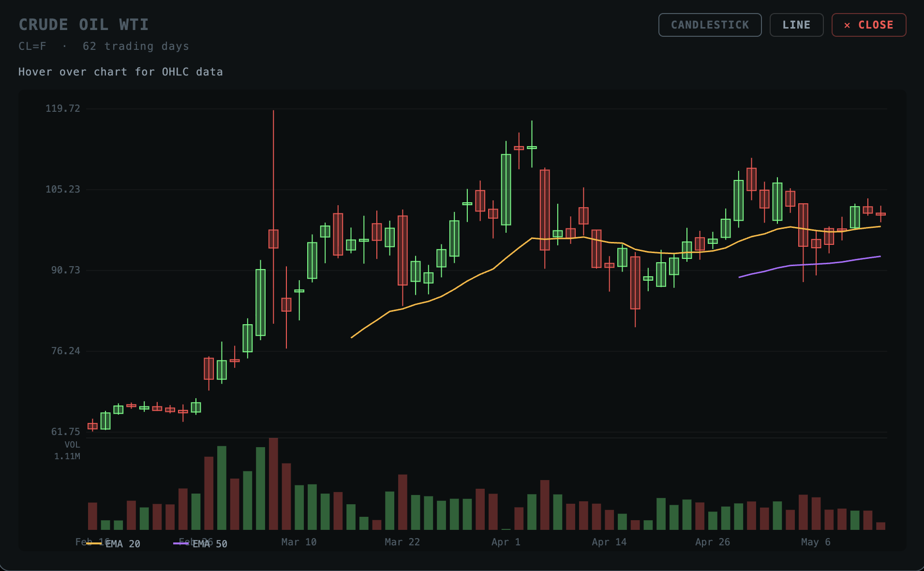The height and width of the screenshot is (571, 924).
Task: Click the 105.23 price axis label
Action: click(63, 189)
